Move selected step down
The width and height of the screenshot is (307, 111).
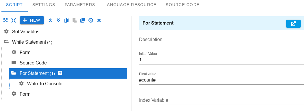[58, 20]
